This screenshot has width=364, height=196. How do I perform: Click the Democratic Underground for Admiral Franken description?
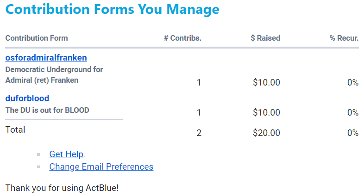coord(54,75)
